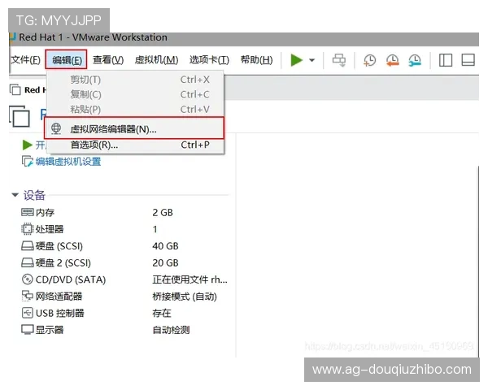Choose 首选项(R)... from the edit menu
Image resolution: width=488 pixels, height=390 pixels.
(135, 145)
